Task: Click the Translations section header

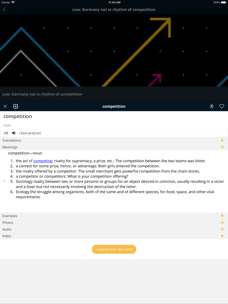Action: (12, 140)
